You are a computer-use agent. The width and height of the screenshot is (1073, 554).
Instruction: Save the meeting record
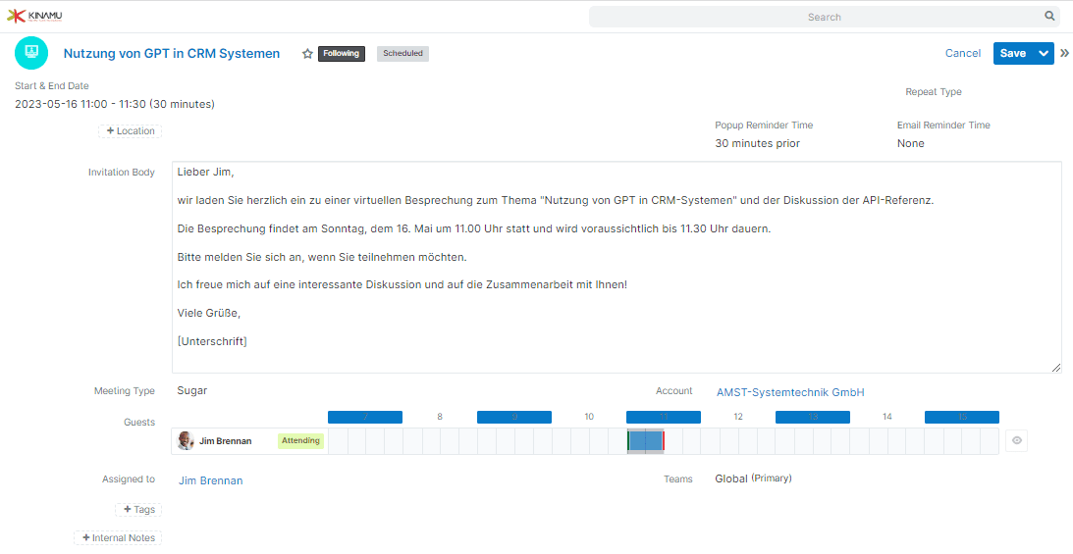pyautogui.click(x=1013, y=53)
